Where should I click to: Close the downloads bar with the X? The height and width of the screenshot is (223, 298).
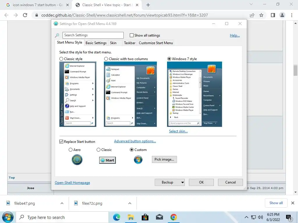pos(293,203)
